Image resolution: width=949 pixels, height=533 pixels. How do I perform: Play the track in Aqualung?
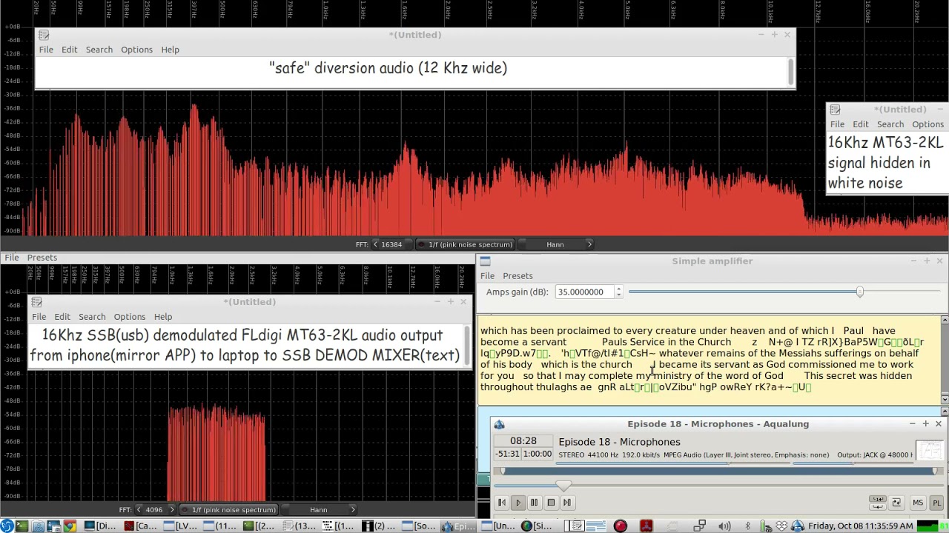coord(518,503)
